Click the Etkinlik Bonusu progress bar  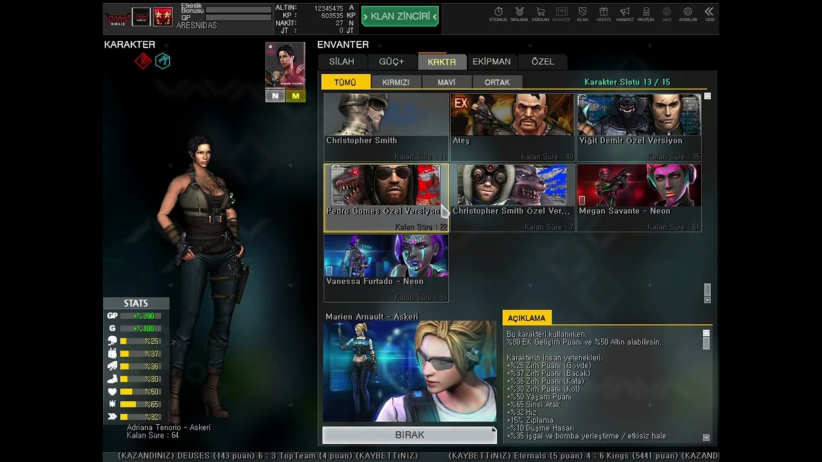[238, 10]
